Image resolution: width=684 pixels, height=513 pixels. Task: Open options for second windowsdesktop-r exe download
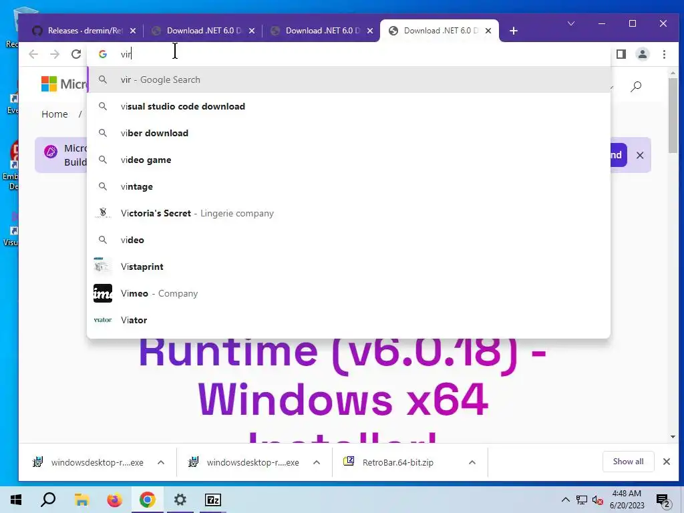[317, 462]
